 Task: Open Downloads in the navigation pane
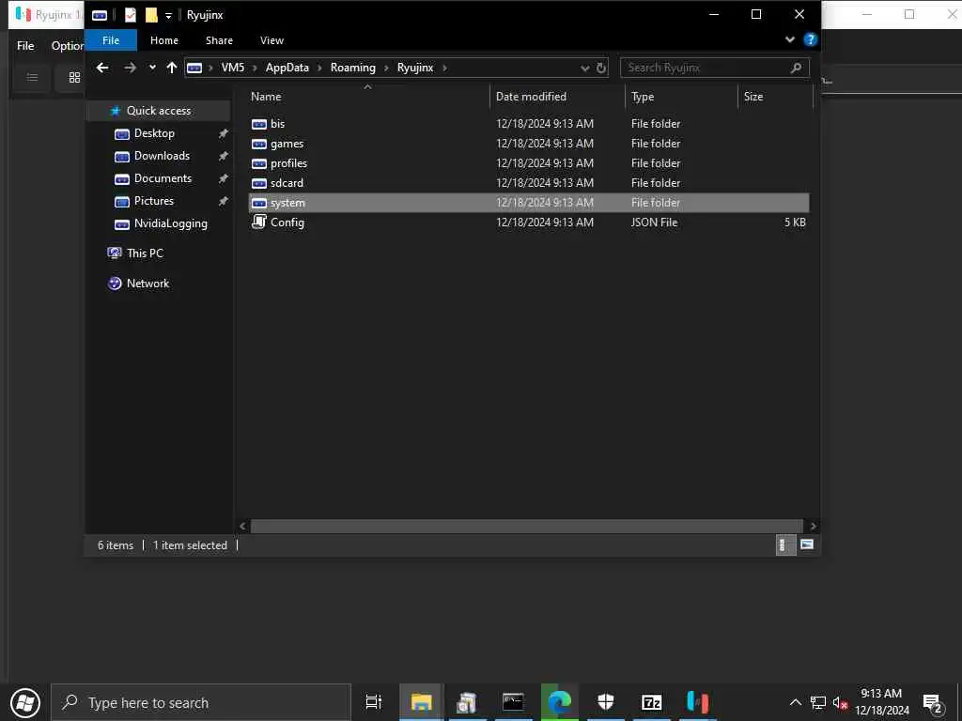click(x=162, y=156)
